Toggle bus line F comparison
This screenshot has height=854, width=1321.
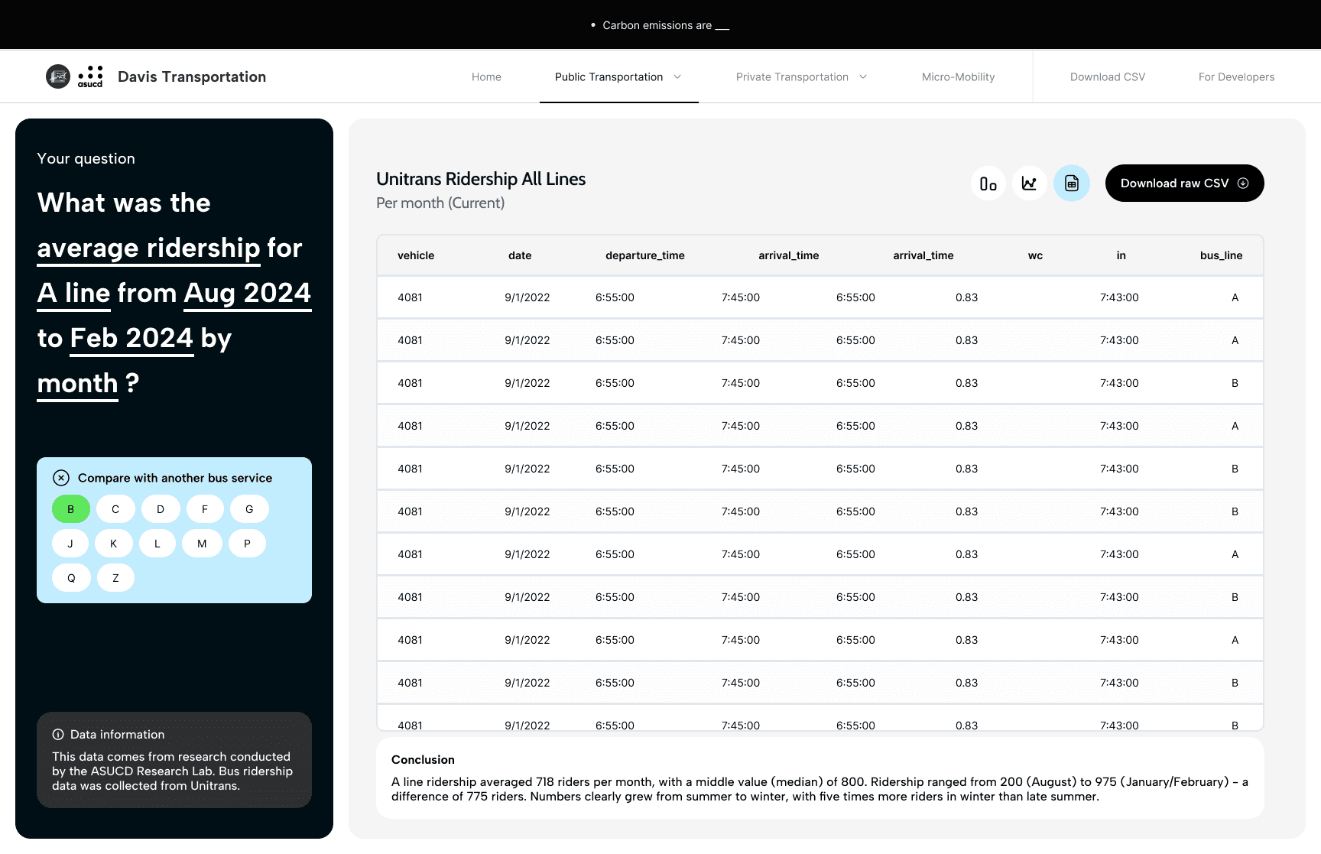click(x=205, y=509)
